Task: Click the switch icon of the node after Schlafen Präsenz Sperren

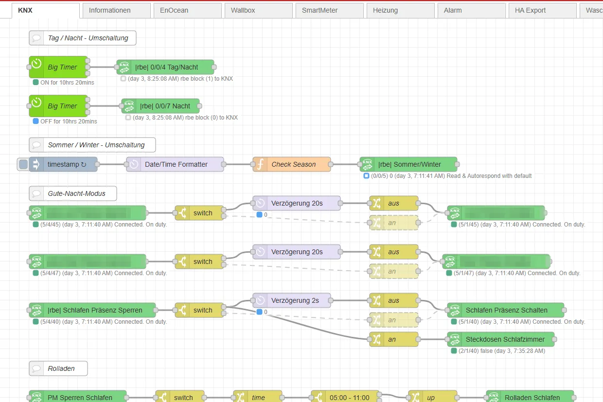Action: (182, 310)
